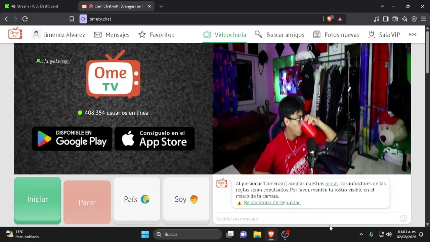This screenshot has height=242, width=430.
Task: Open the Fotos nuevas section
Action: click(336, 35)
